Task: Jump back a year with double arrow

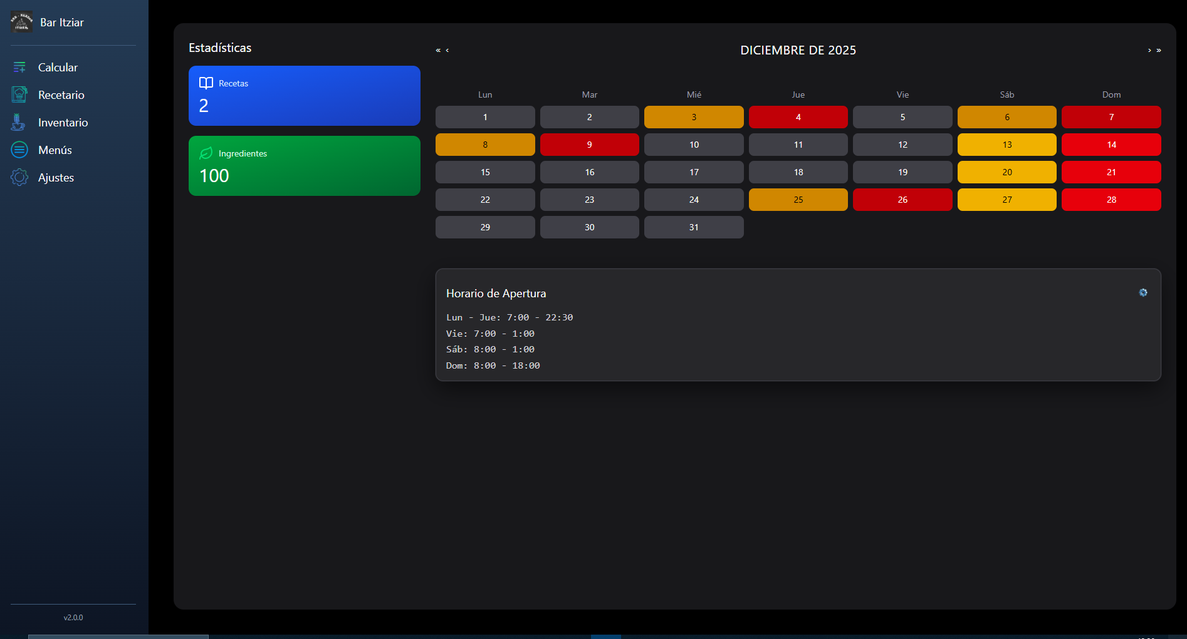Action: click(438, 50)
